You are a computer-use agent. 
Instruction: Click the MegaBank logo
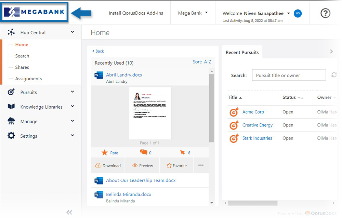(x=34, y=12)
